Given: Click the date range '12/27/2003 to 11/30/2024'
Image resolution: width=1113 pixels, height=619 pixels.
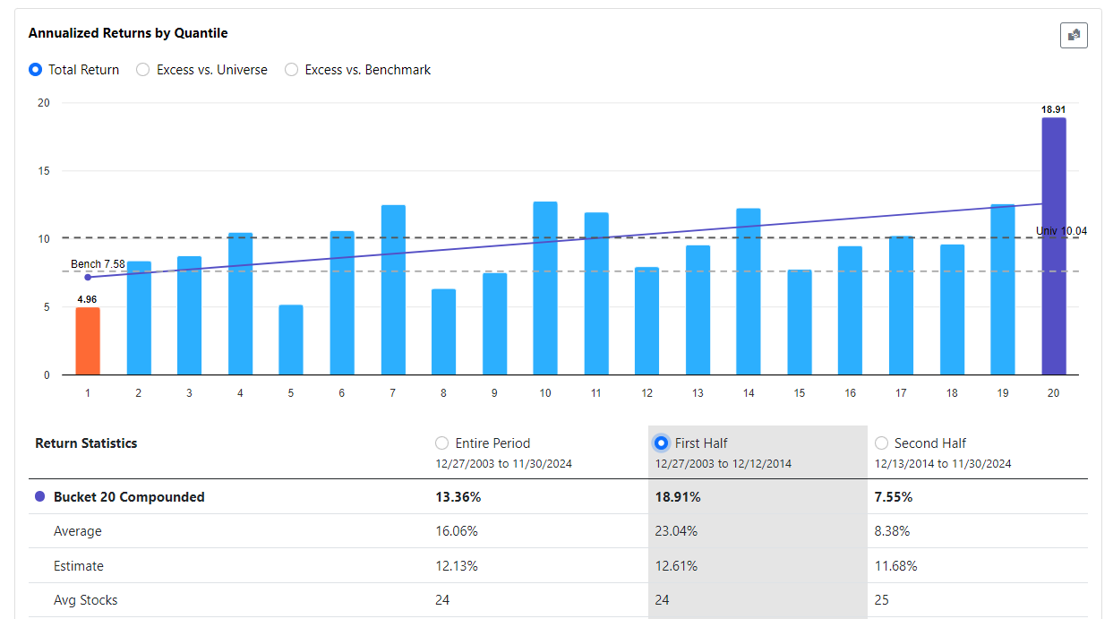Looking at the screenshot, I should pos(503,464).
